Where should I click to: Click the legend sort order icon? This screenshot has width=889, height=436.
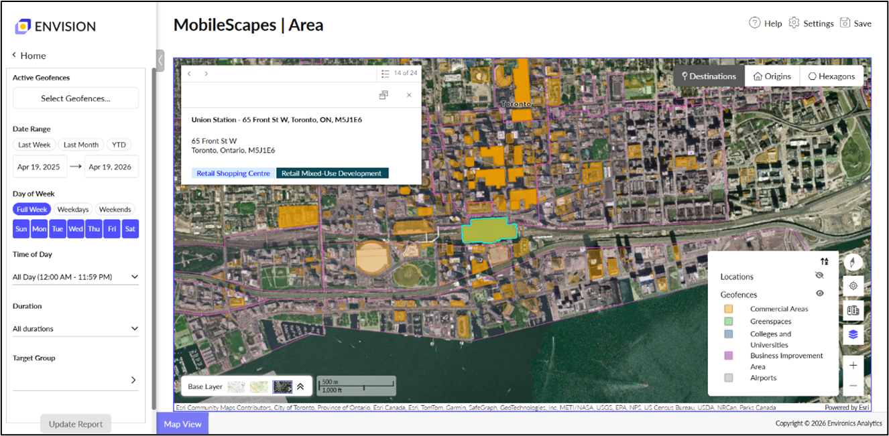point(824,261)
